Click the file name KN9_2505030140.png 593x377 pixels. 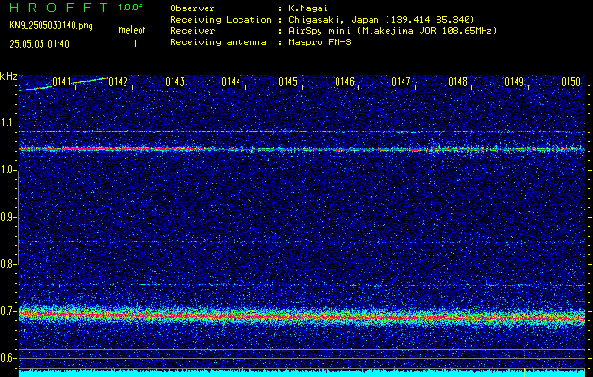pyautogui.click(x=51, y=26)
